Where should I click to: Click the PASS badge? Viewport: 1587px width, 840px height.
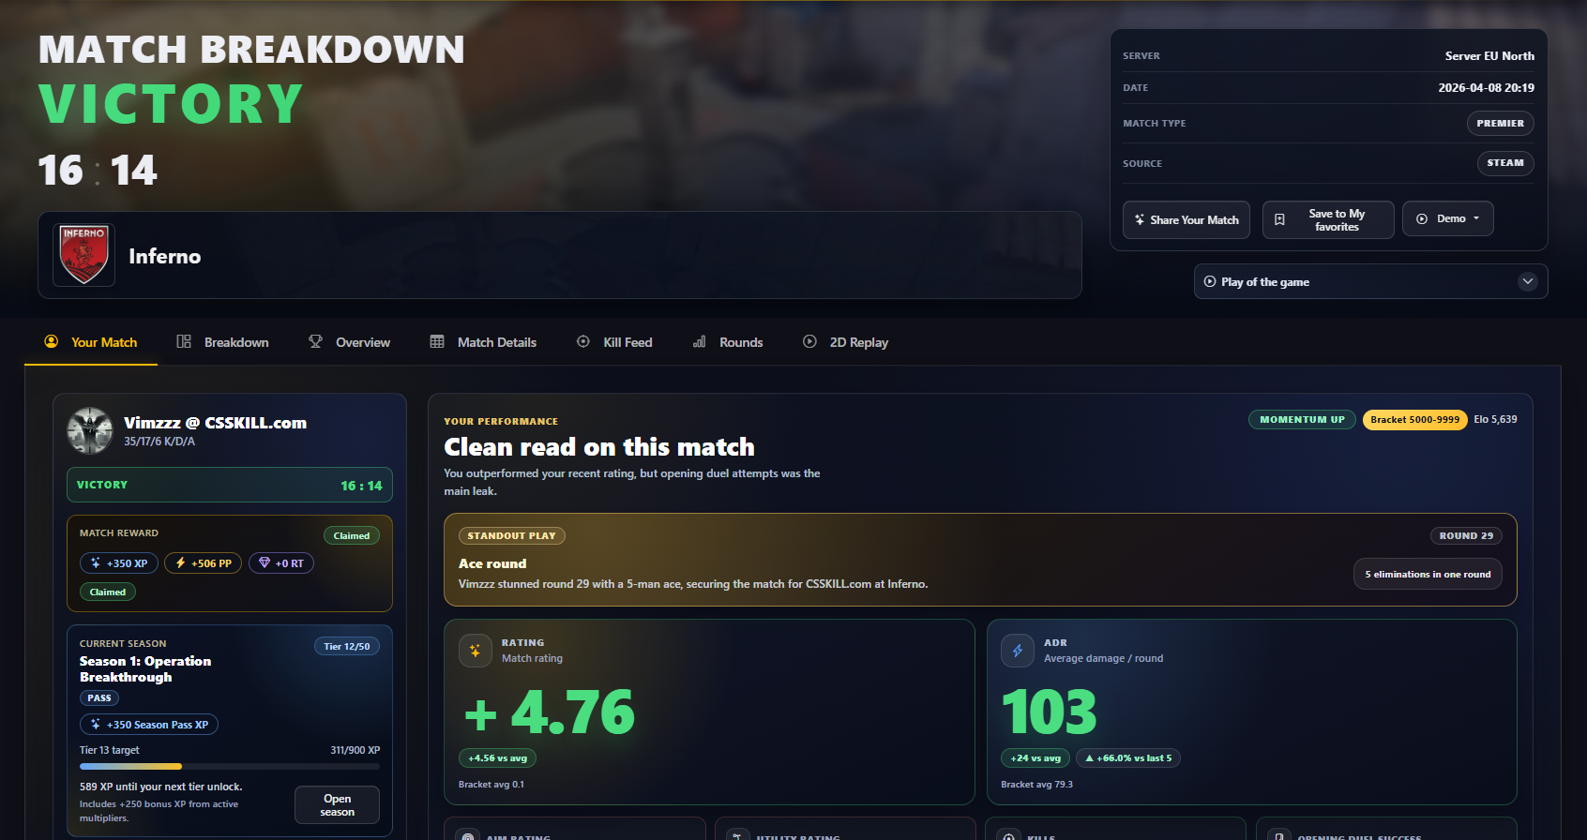[x=99, y=697]
